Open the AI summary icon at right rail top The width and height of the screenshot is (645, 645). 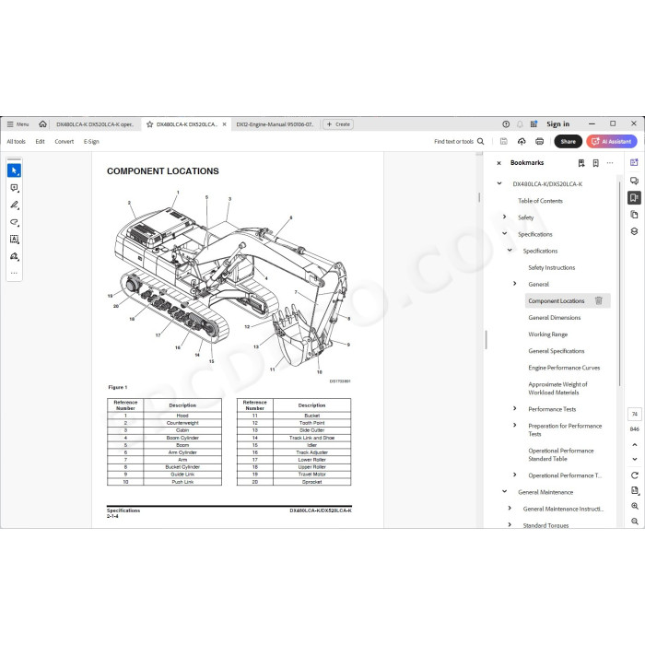pos(634,162)
